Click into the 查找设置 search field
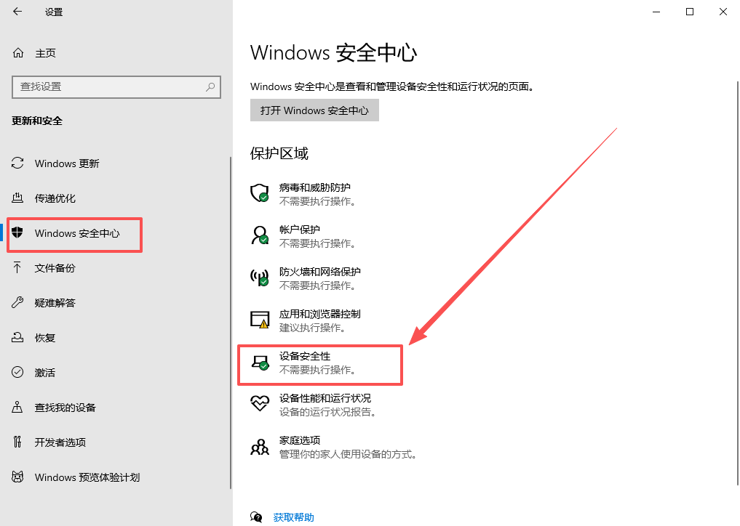The height and width of the screenshot is (526, 740). pos(109,86)
